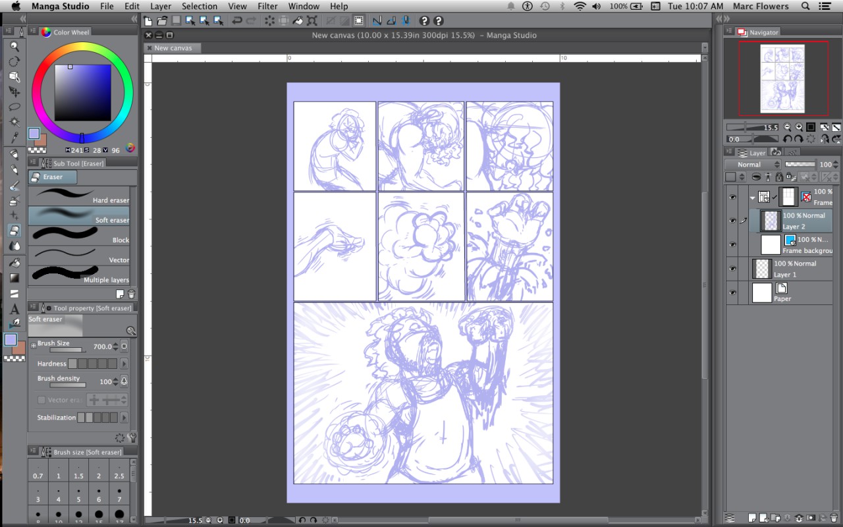Image resolution: width=843 pixels, height=527 pixels.
Task: Rotate canvas right in Navigator panel
Action: 798,139
